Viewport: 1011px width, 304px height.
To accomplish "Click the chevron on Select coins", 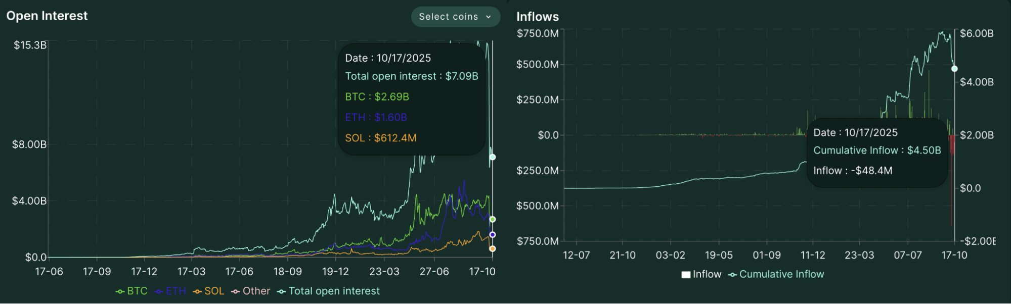I will [x=489, y=17].
